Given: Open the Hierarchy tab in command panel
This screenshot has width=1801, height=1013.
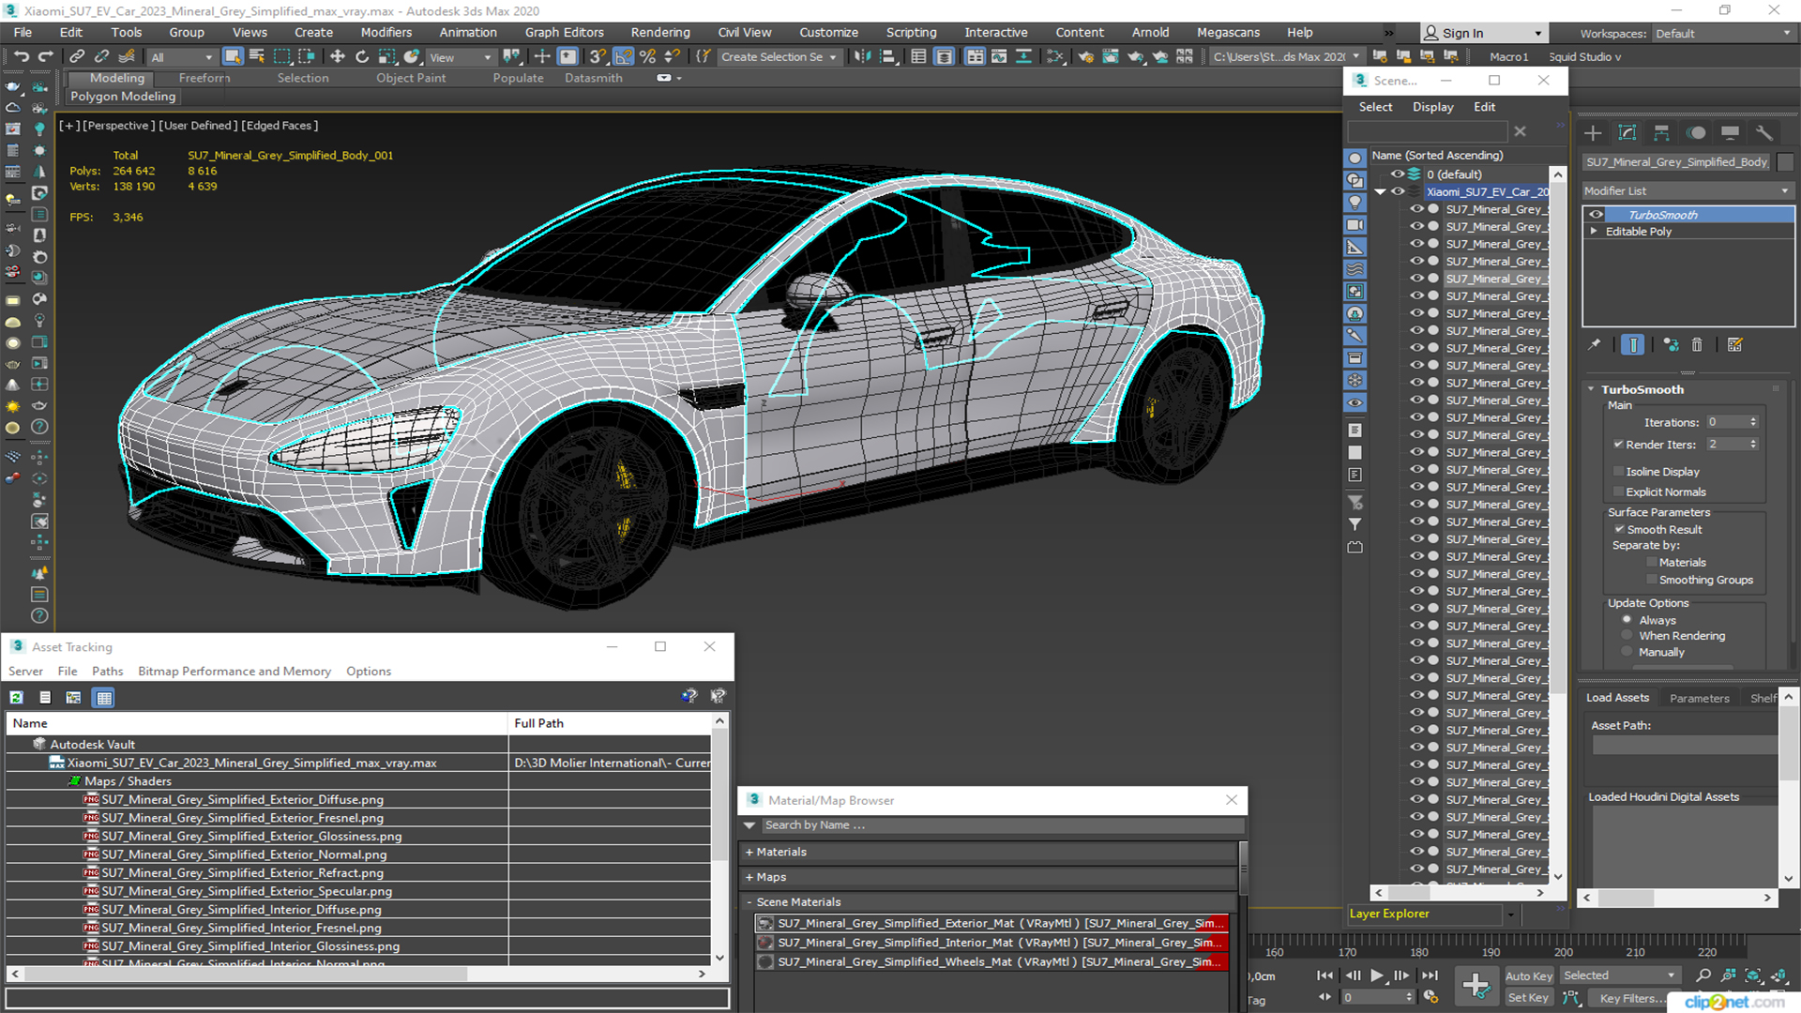Looking at the screenshot, I should pos(1661,132).
